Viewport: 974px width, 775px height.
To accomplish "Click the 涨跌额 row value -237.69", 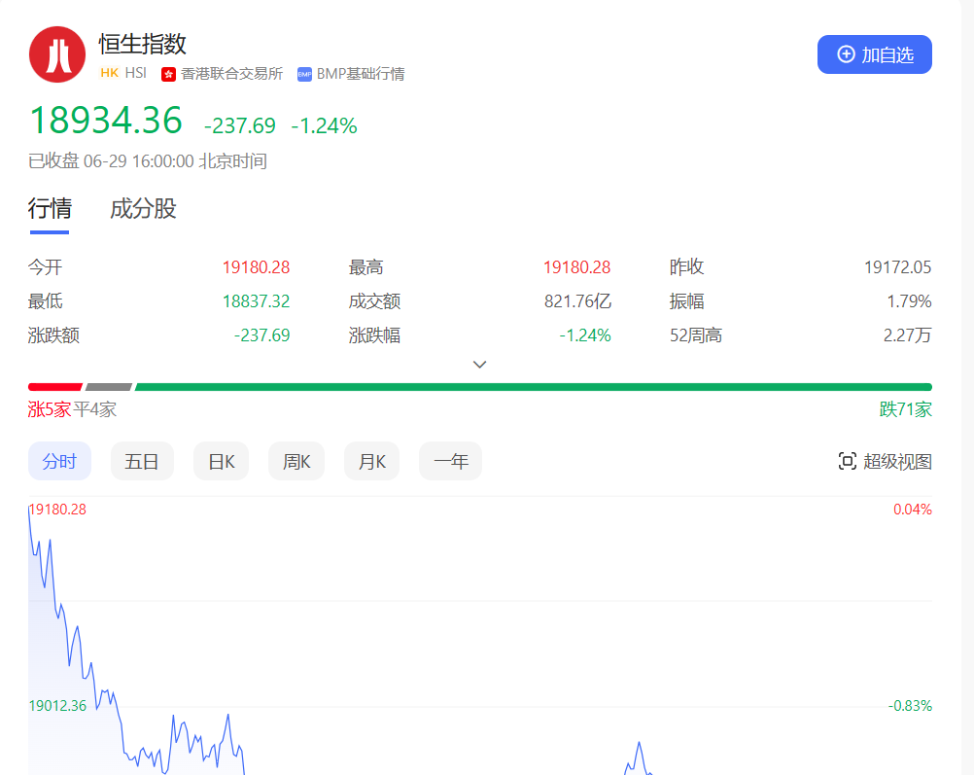I will click(261, 335).
